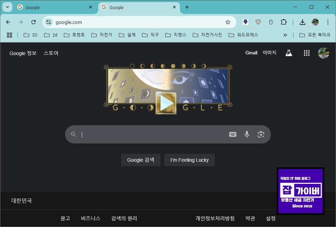Viewport: 336px width, 227px height.
Task: Click the I'm Feeling Lucky button
Action: 189,160
